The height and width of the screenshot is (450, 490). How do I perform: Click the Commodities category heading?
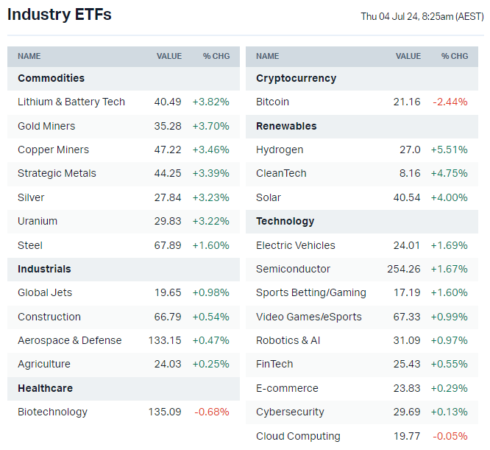pos(51,78)
